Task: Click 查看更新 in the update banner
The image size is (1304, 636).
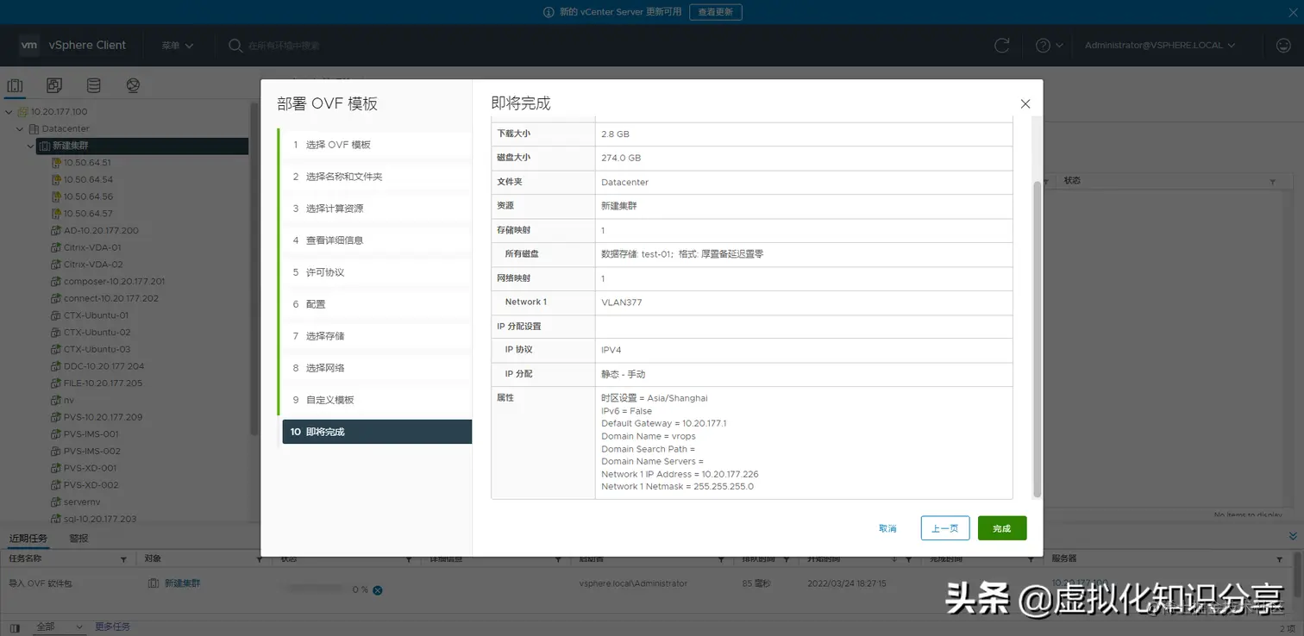Action: [716, 11]
